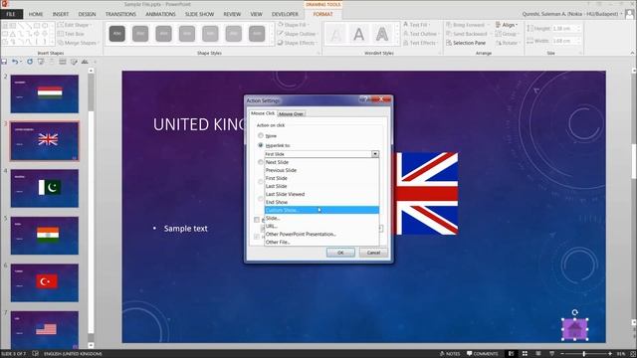Viewport: 637px width, 358px height.
Task: Open the Align menu in Arrange group
Action: [x=507, y=25]
